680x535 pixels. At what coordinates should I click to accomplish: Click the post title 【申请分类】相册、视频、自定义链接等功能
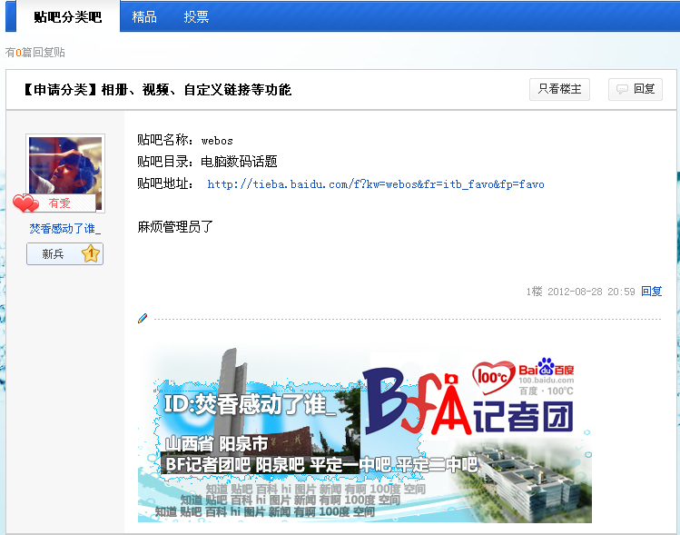pyautogui.click(x=157, y=90)
